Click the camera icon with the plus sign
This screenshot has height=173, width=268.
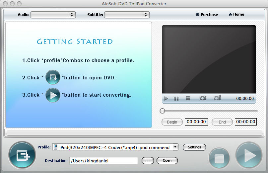(x=217, y=98)
